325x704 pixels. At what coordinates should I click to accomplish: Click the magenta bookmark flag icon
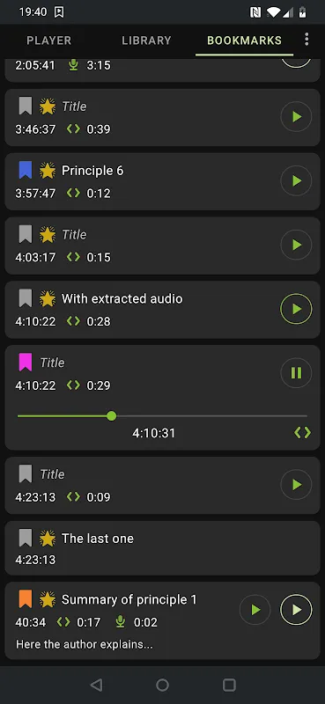pyautogui.click(x=26, y=363)
